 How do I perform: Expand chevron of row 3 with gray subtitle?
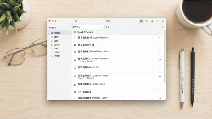pos(160,60)
